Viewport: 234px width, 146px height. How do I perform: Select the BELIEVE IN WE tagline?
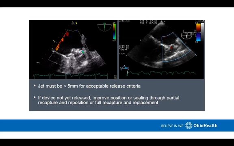(x=172, y=126)
